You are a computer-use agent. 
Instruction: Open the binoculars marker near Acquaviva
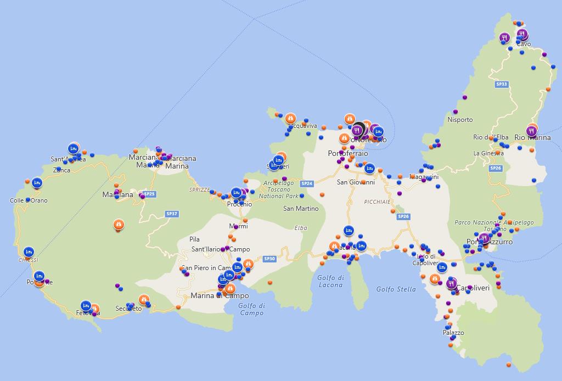pos(291,117)
